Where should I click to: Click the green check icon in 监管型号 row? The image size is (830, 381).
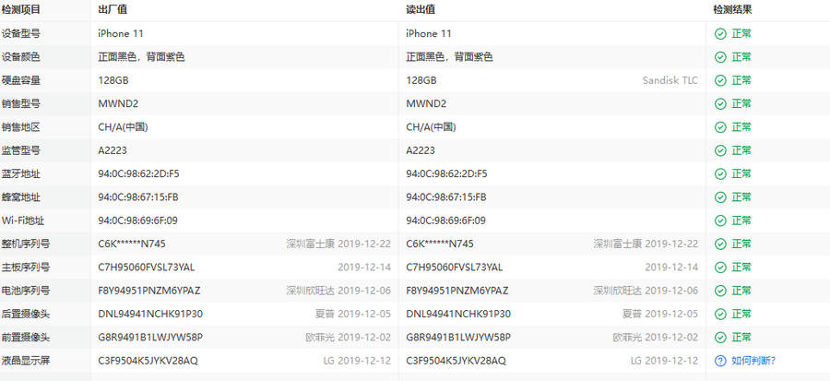(x=720, y=150)
